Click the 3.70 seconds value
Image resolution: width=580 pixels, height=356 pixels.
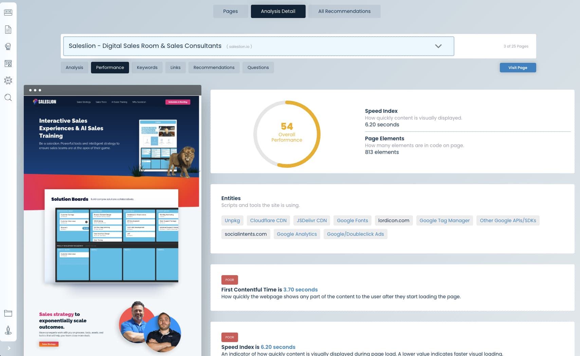[301, 290]
